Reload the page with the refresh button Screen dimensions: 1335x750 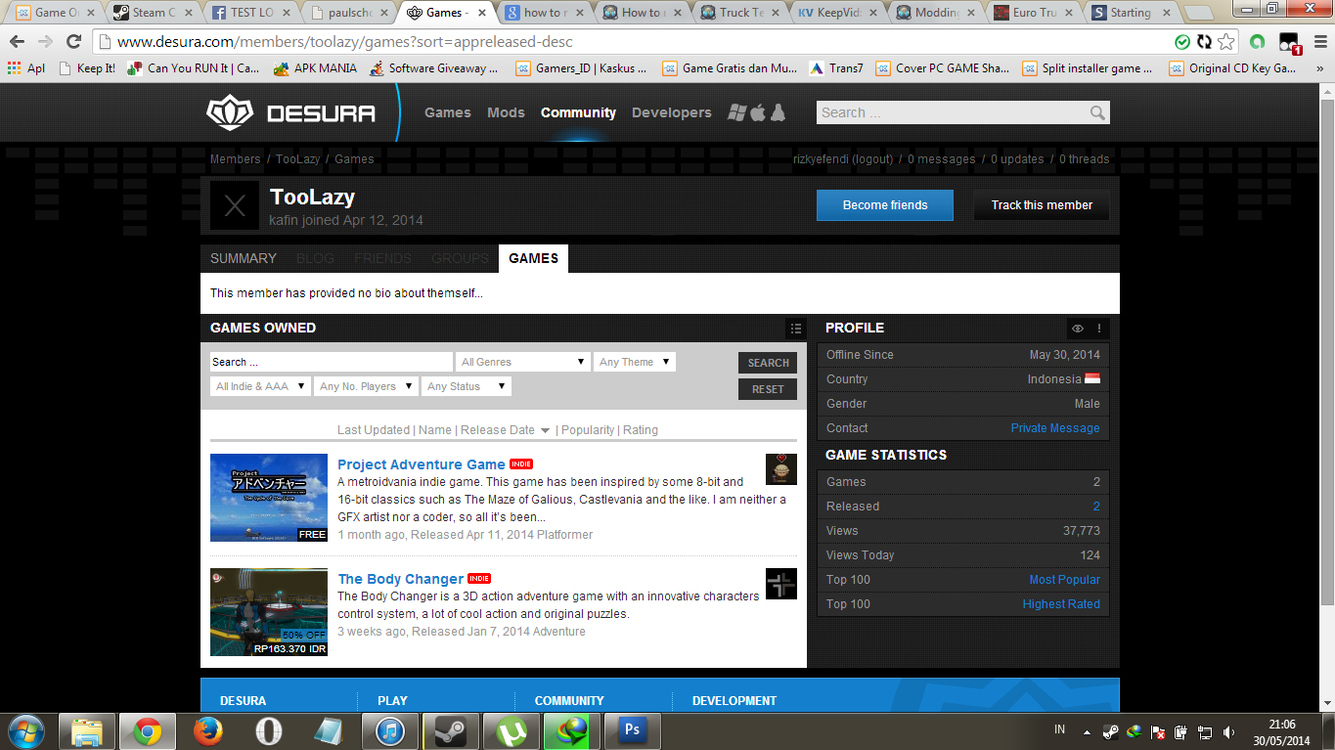coord(73,42)
